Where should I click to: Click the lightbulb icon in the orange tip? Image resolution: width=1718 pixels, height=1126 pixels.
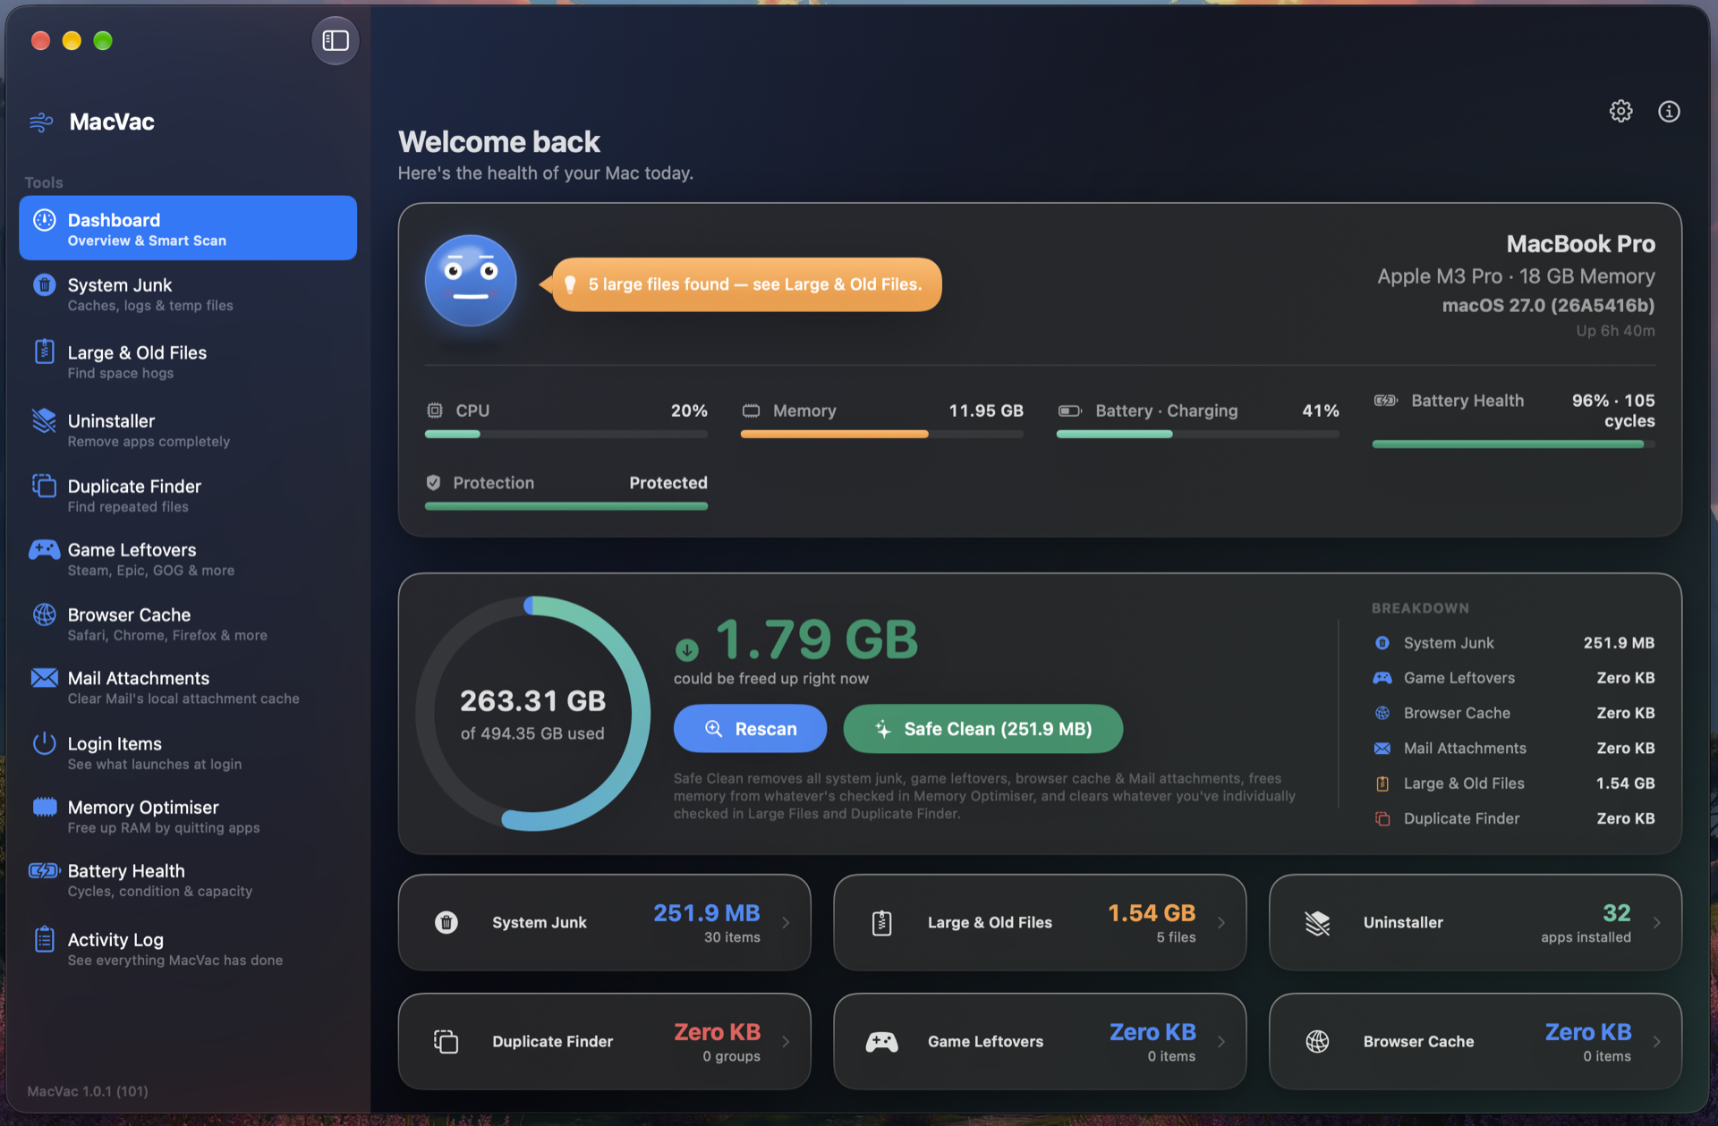[x=570, y=284]
